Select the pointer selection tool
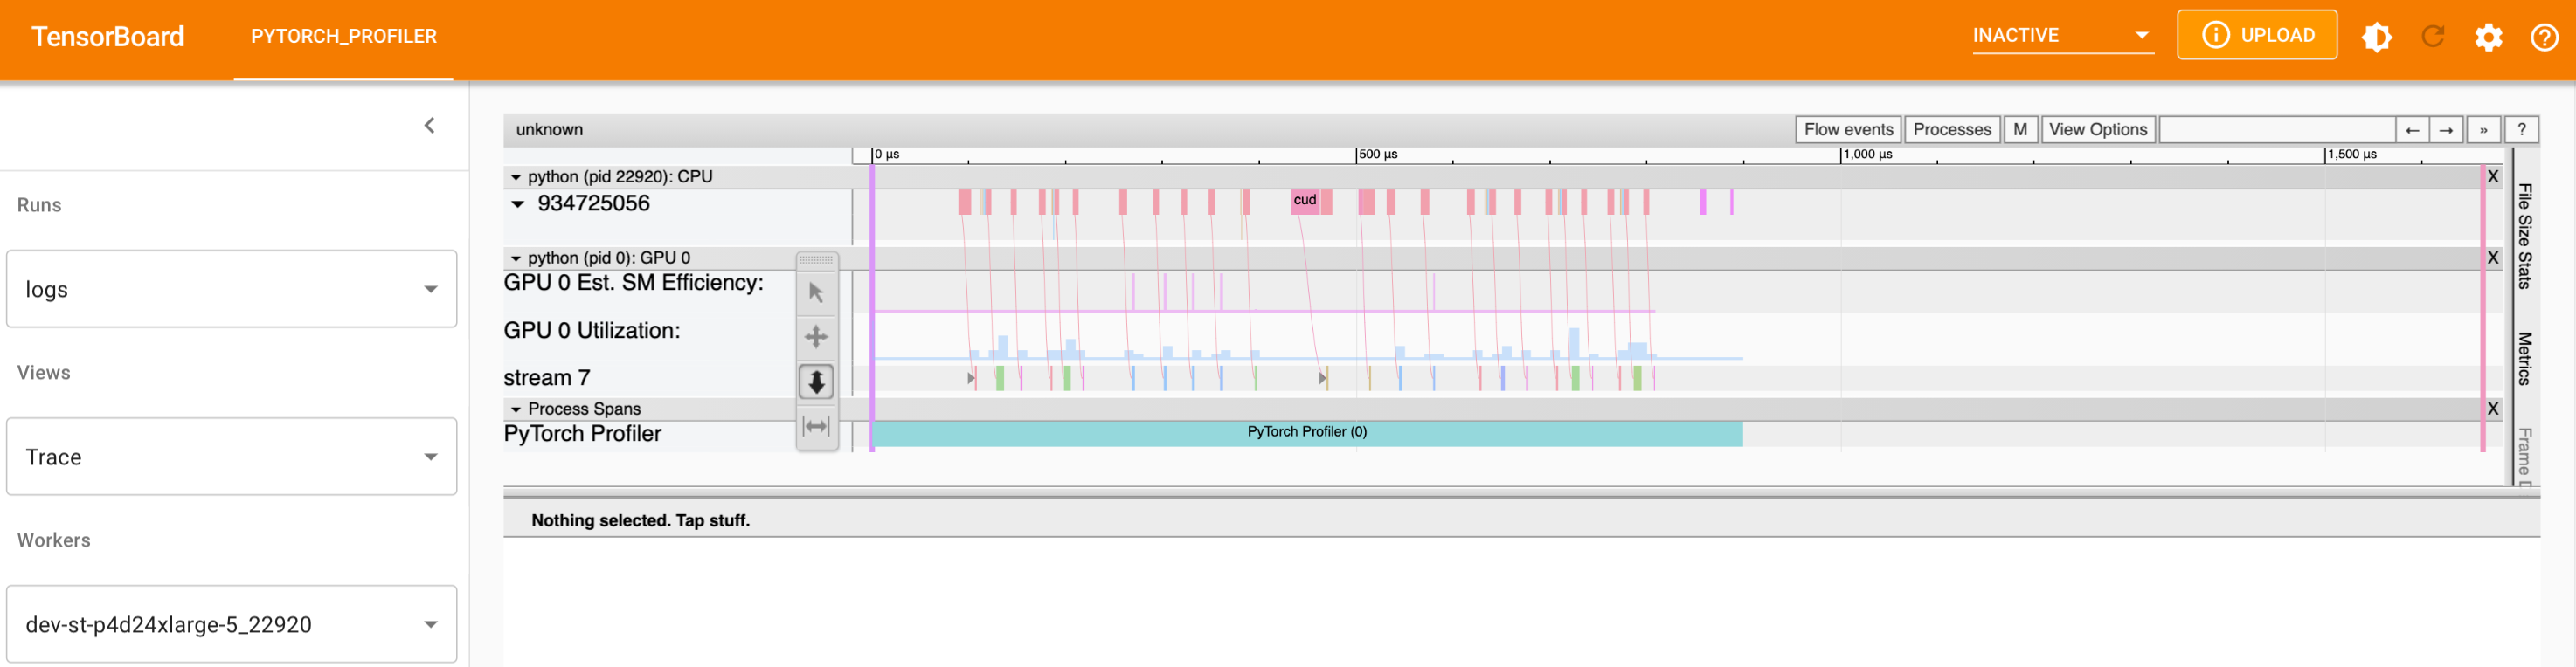2576x667 pixels. click(816, 292)
